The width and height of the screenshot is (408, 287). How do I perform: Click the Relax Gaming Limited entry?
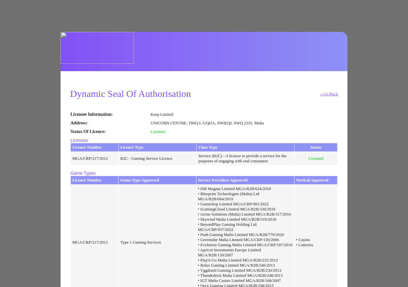coord(236,265)
